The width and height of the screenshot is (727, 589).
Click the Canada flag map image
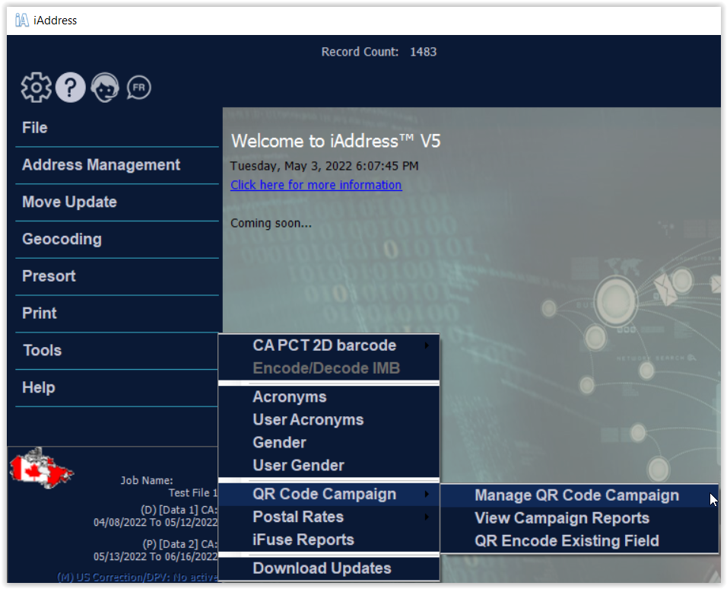[41, 468]
